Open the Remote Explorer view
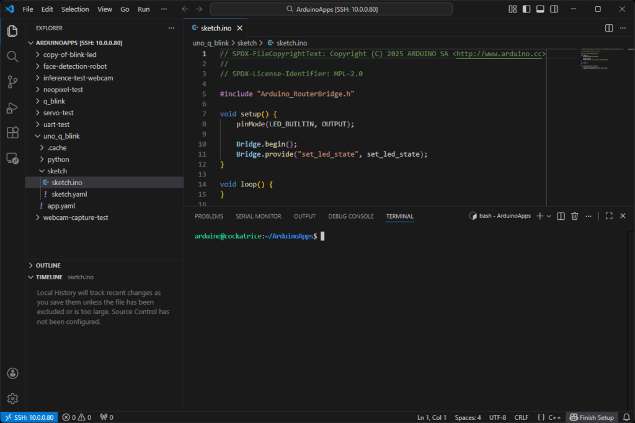This screenshot has width=635, height=423. 12,159
